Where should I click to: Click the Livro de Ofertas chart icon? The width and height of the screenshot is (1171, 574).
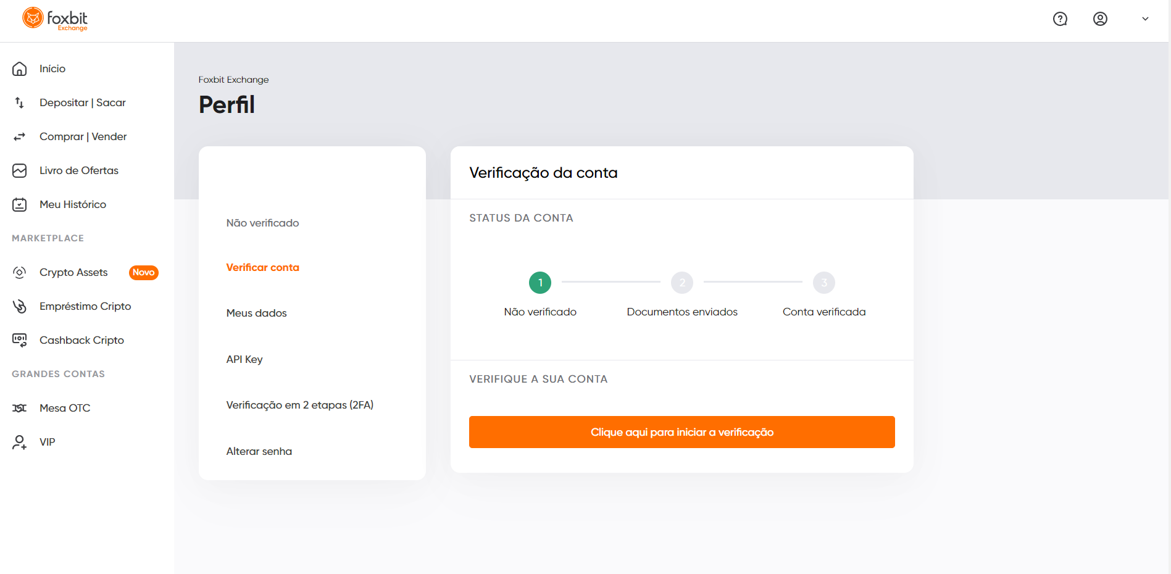coord(20,170)
